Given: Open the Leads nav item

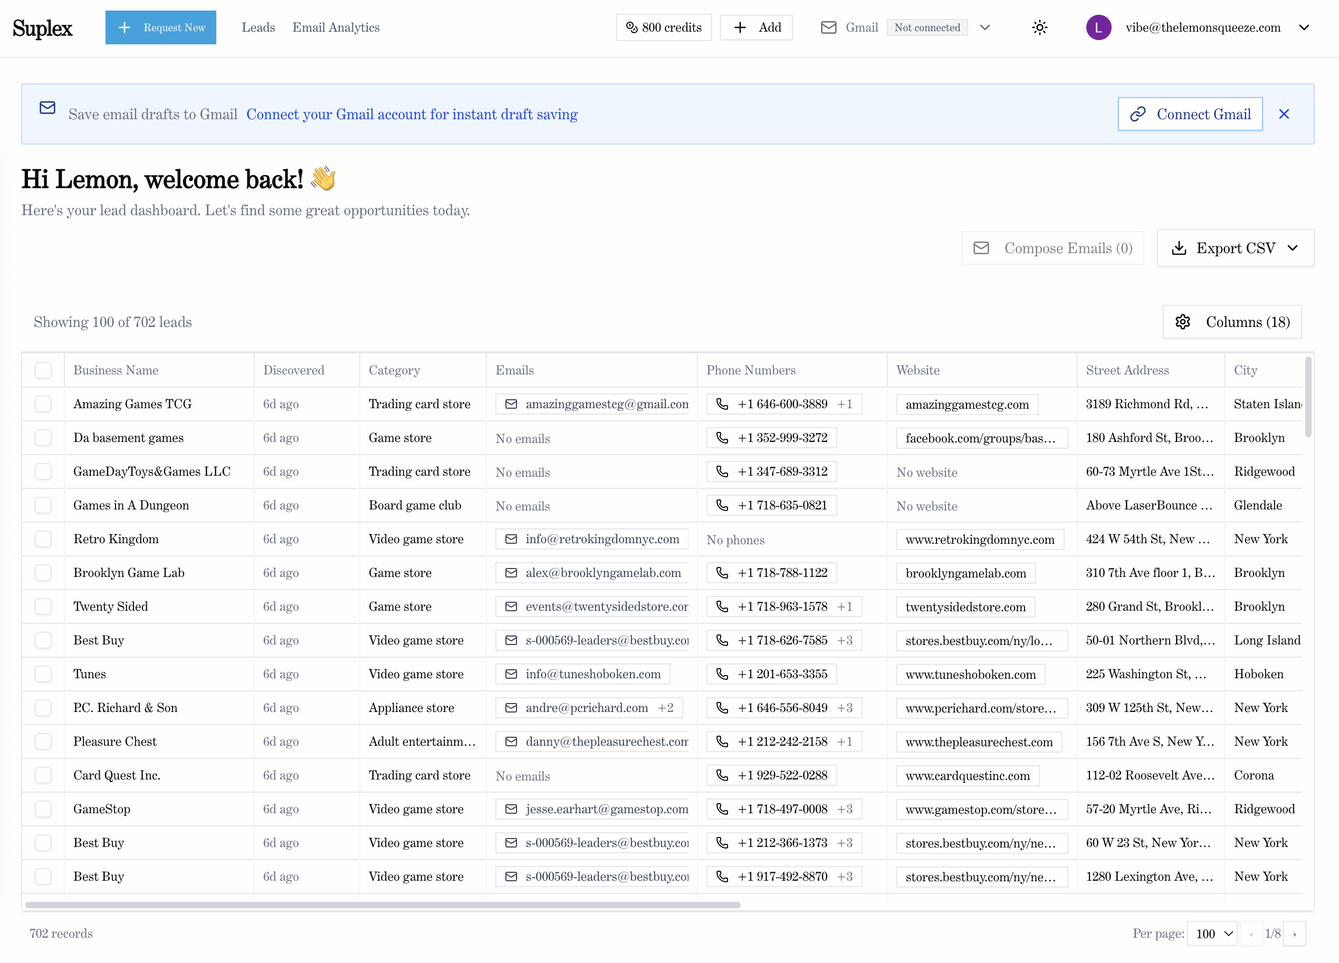Looking at the screenshot, I should coord(258,28).
